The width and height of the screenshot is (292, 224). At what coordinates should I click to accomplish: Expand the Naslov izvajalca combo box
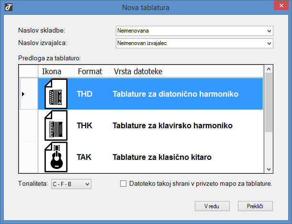pyautogui.click(x=269, y=44)
